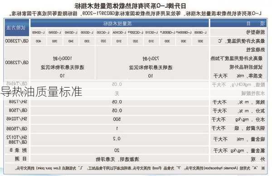Click the test method "GB/T388"

(18, 142)
